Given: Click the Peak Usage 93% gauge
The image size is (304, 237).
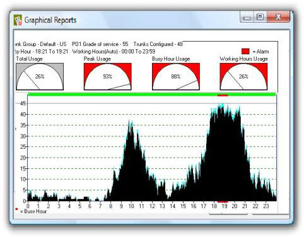Looking at the screenshot, I should pos(108,77).
